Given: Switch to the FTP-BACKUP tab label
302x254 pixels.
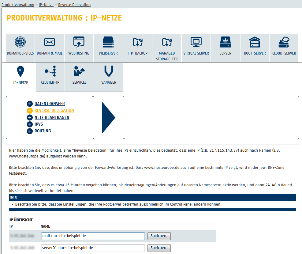Looking at the screenshot, I should [137, 53].
